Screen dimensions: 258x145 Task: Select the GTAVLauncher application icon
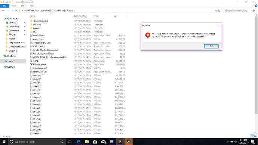pos(31,64)
